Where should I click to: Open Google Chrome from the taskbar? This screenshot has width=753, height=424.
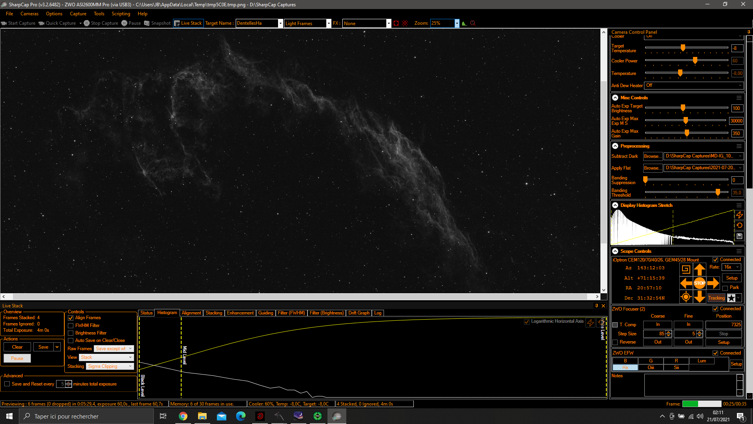(x=183, y=416)
